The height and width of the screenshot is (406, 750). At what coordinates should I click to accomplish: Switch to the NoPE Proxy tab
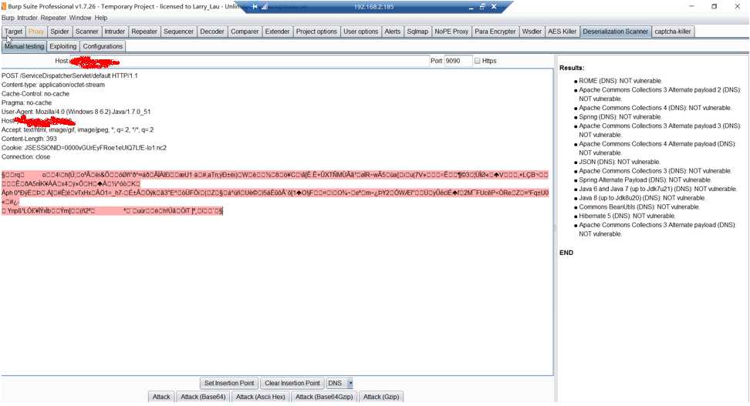(451, 32)
